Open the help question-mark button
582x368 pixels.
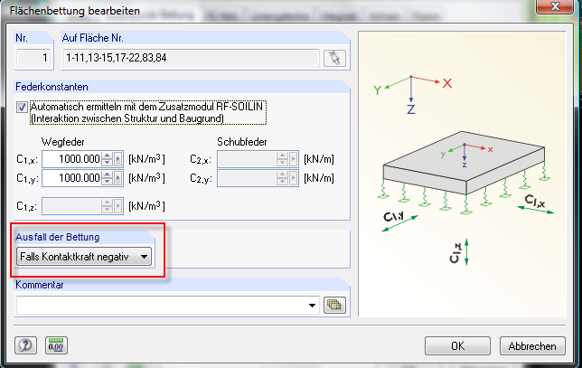coord(25,345)
